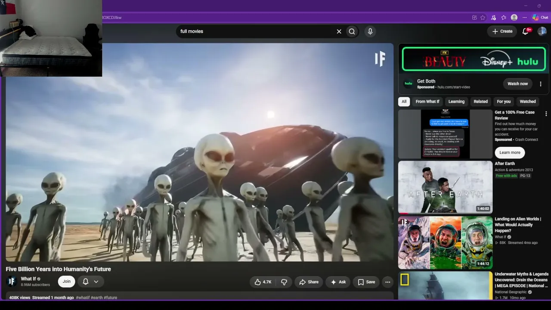Open the Free Case Review ad thumbnail
The height and width of the screenshot is (310, 551).
(x=445, y=134)
